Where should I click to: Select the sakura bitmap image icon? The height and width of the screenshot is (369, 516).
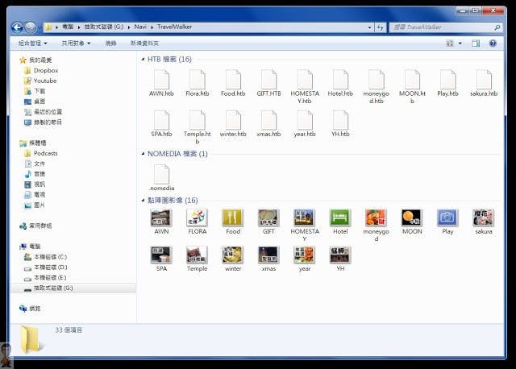(483, 218)
